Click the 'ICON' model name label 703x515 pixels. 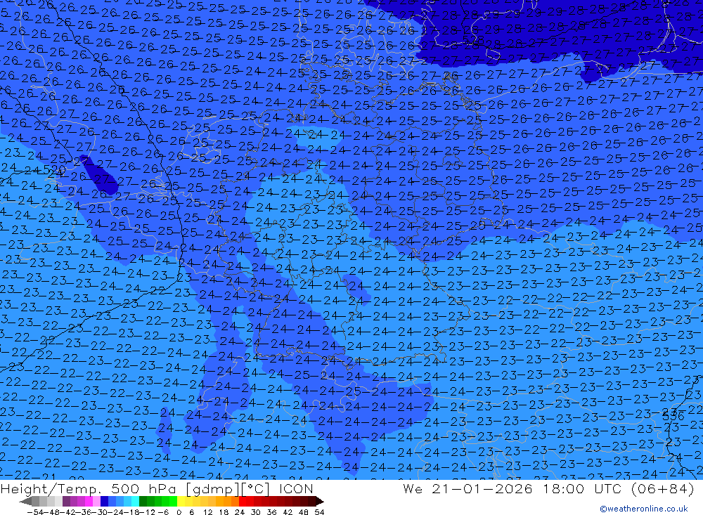tap(296, 488)
